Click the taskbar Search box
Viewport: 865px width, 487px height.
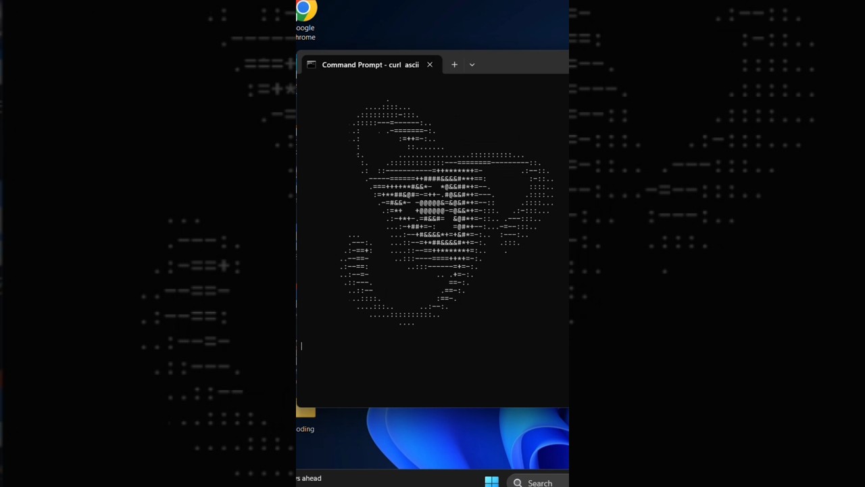[x=537, y=482]
